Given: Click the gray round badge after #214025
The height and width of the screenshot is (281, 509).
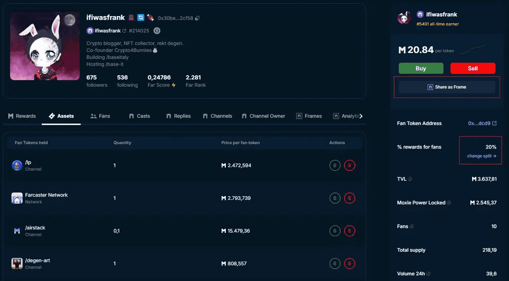Looking at the screenshot, I should coord(157,31).
